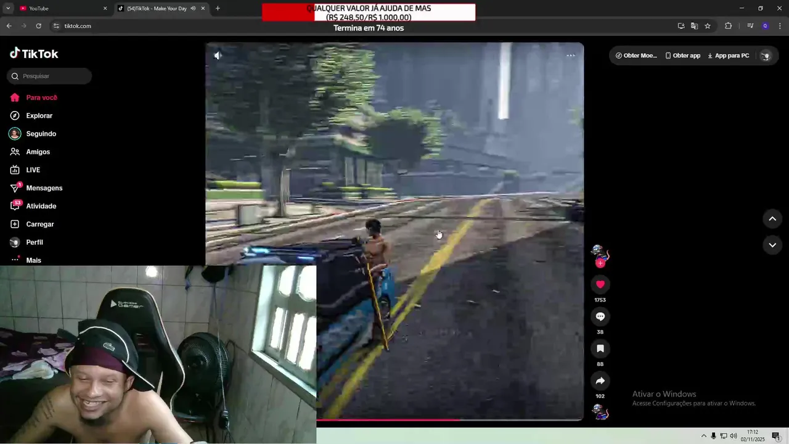Open Chrome extensions puzzle icon
Screen dimensions: 789x444
pos(728,26)
